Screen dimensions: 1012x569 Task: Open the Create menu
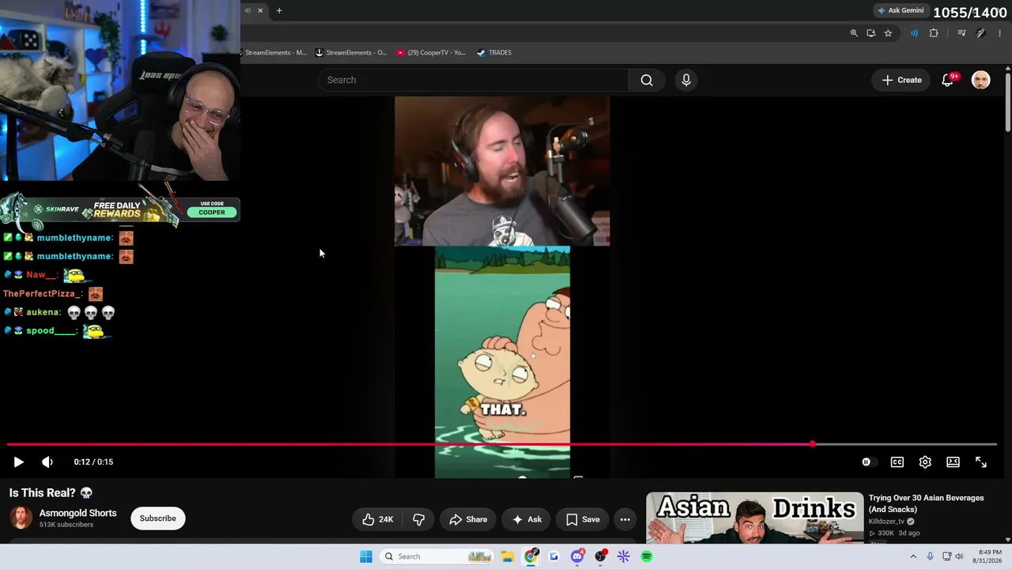point(901,80)
